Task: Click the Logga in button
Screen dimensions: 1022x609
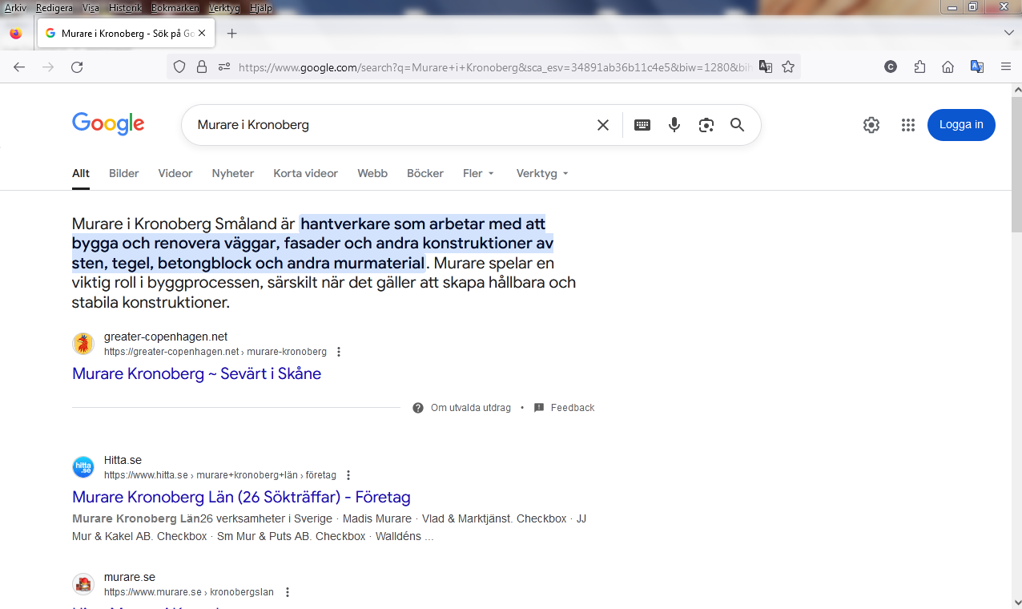Action: (961, 125)
